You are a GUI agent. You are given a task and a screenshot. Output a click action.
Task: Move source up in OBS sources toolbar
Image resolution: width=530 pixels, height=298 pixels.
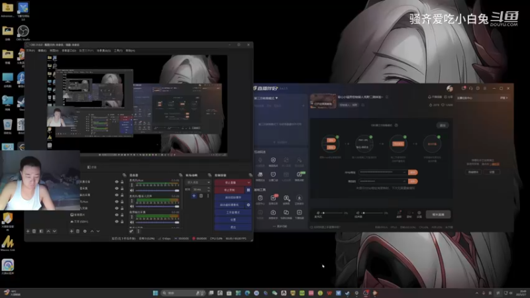click(92, 231)
